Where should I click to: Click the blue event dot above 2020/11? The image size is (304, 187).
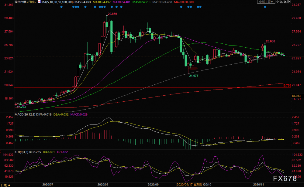(265, 7)
